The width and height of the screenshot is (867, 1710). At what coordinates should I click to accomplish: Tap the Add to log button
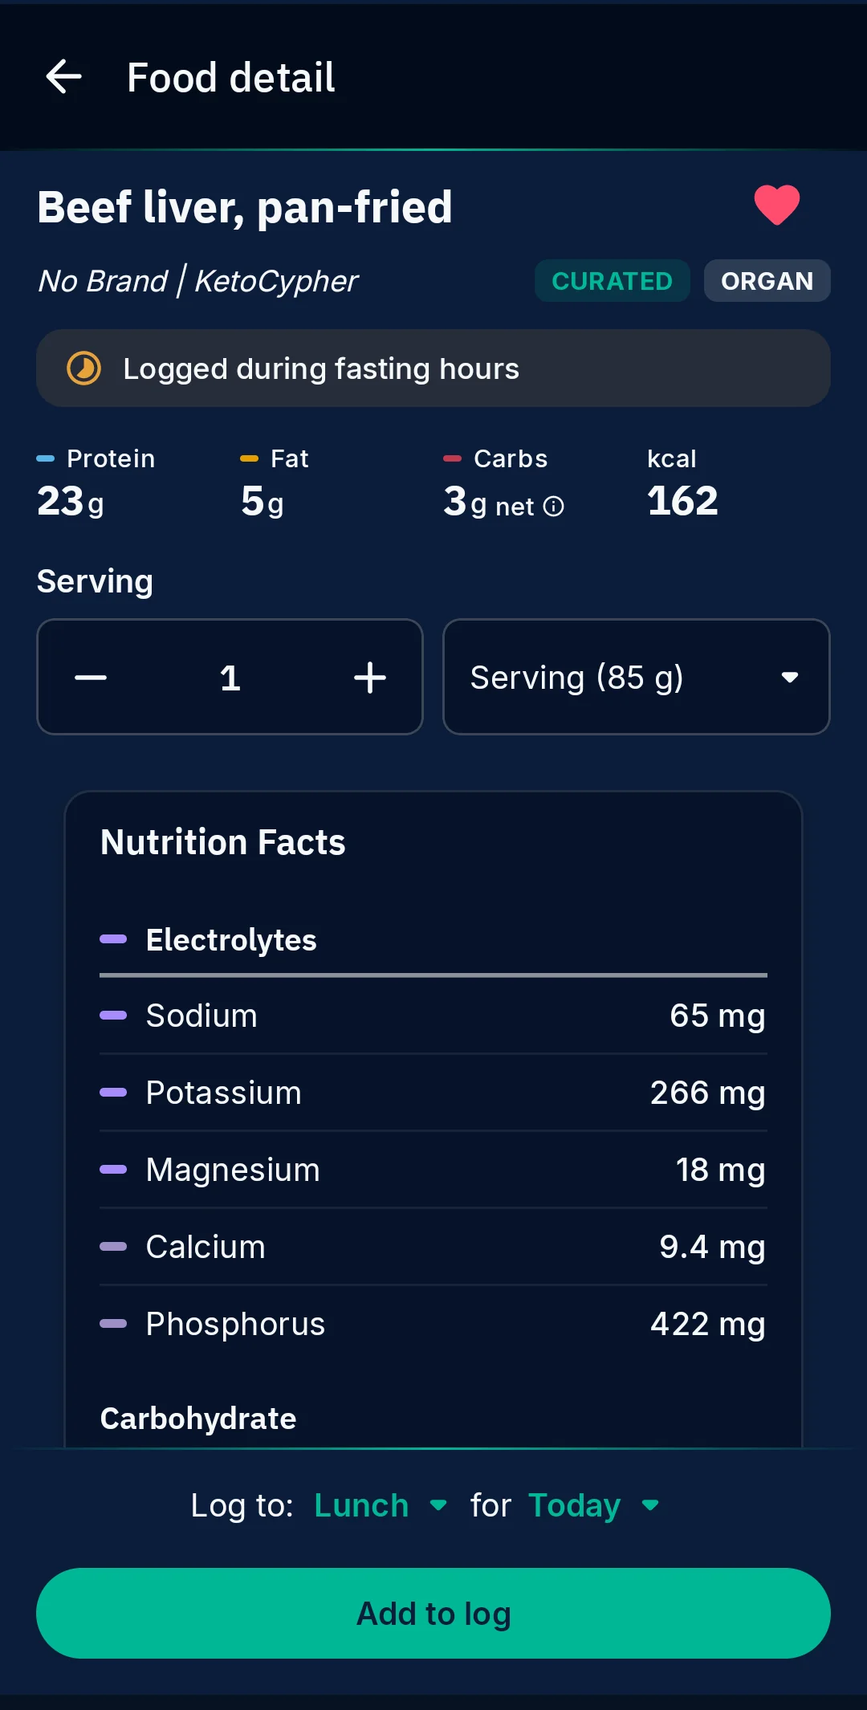pyautogui.click(x=433, y=1613)
